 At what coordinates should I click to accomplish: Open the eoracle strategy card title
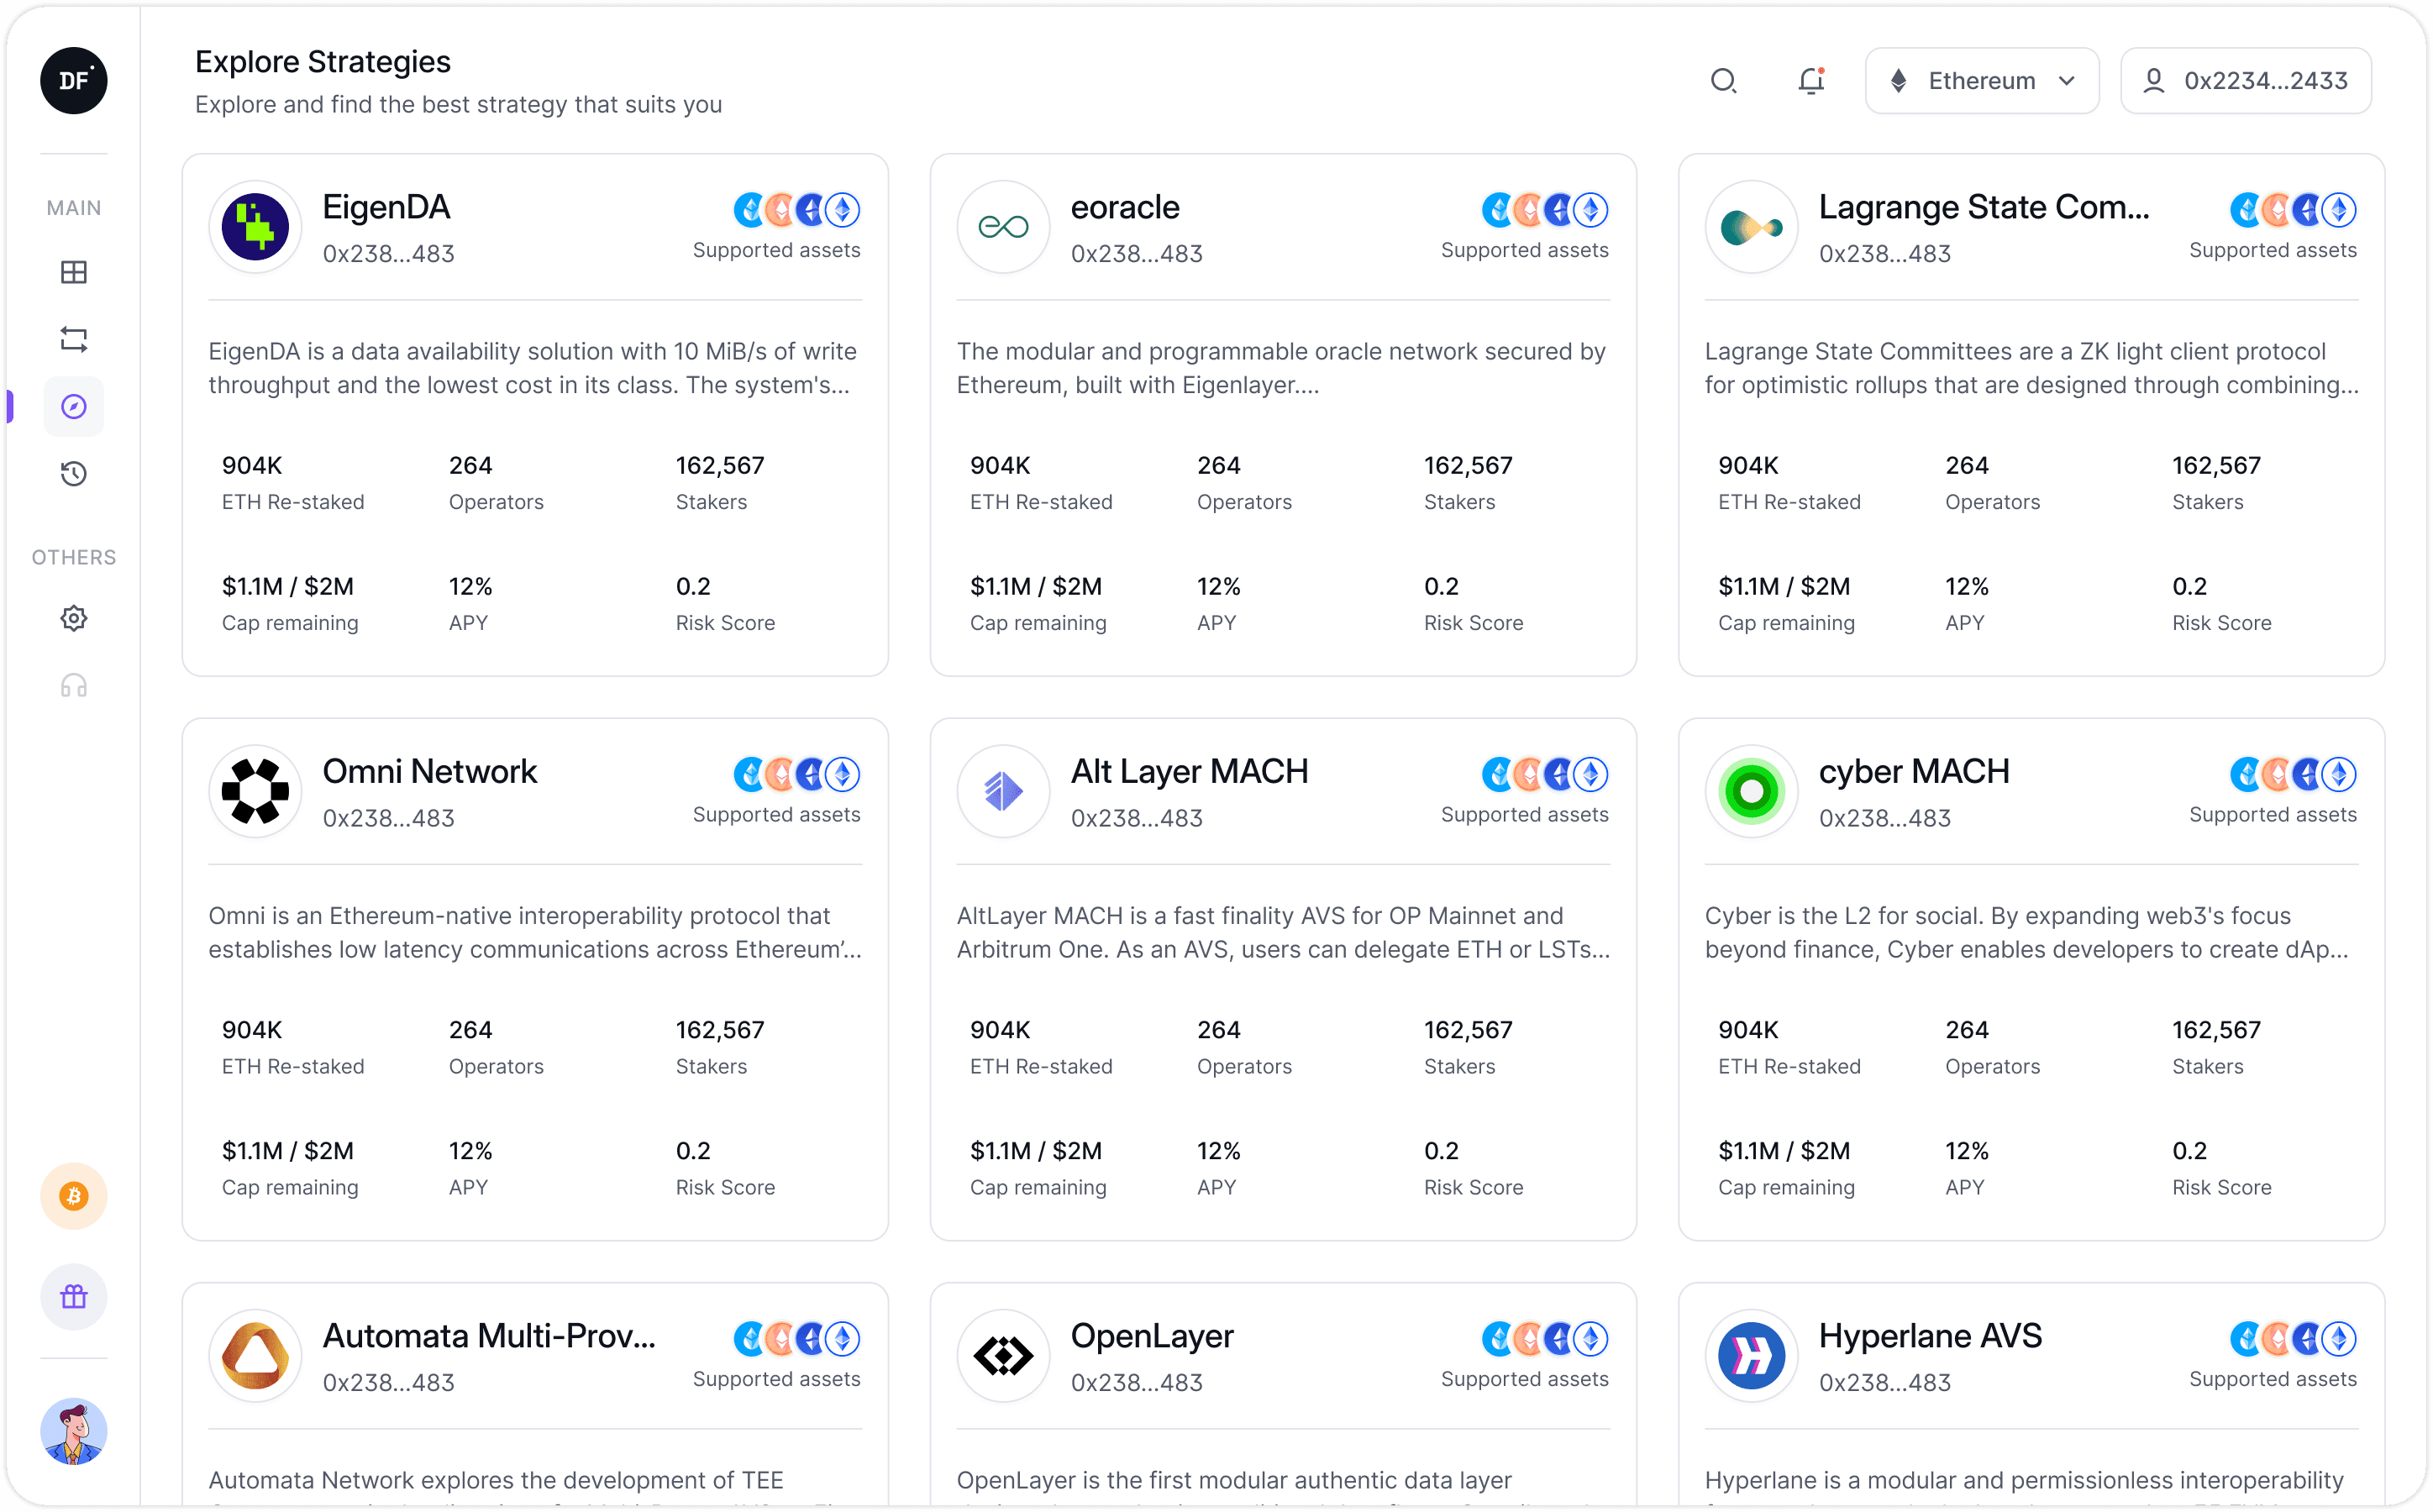[x=1125, y=207]
